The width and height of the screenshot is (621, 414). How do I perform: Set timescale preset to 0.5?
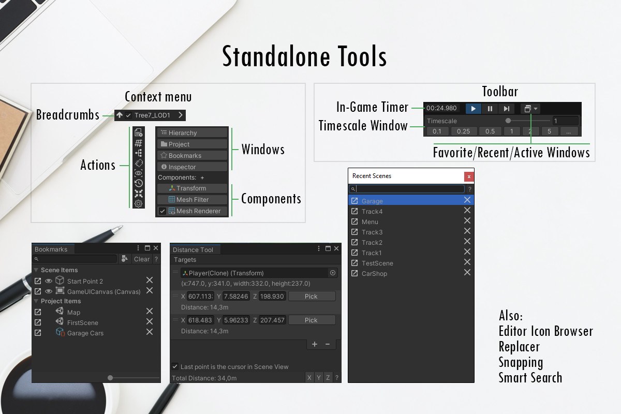coord(490,131)
